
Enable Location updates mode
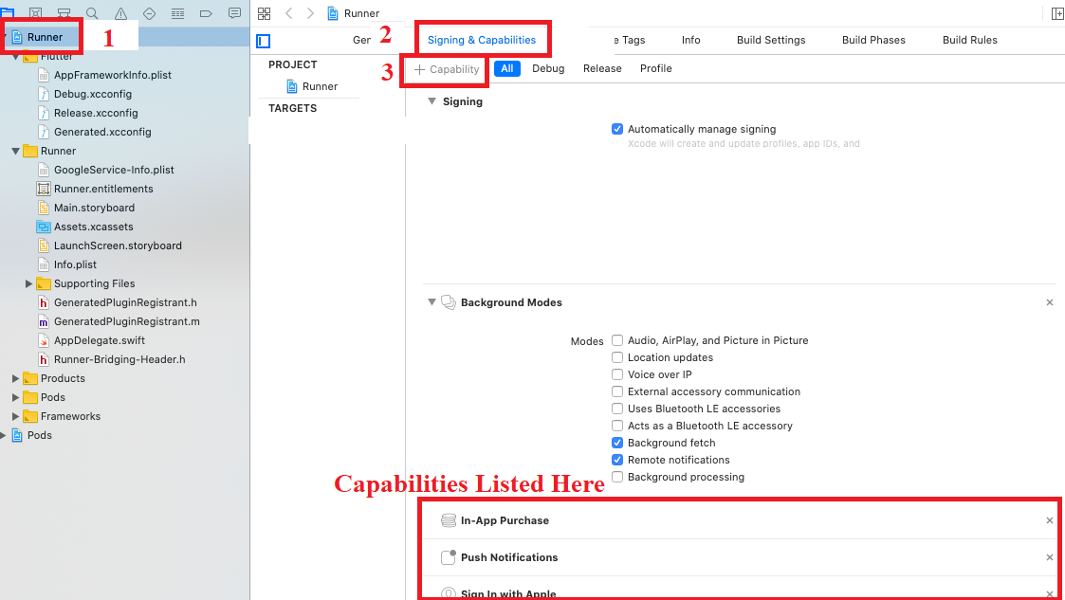click(x=616, y=357)
